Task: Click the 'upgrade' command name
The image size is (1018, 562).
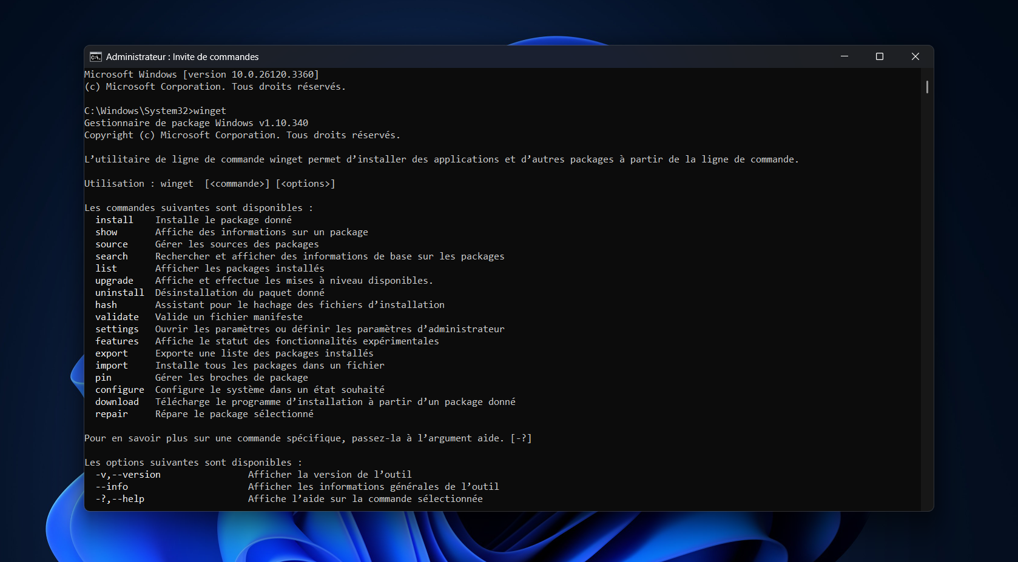Action: click(x=114, y=281)
